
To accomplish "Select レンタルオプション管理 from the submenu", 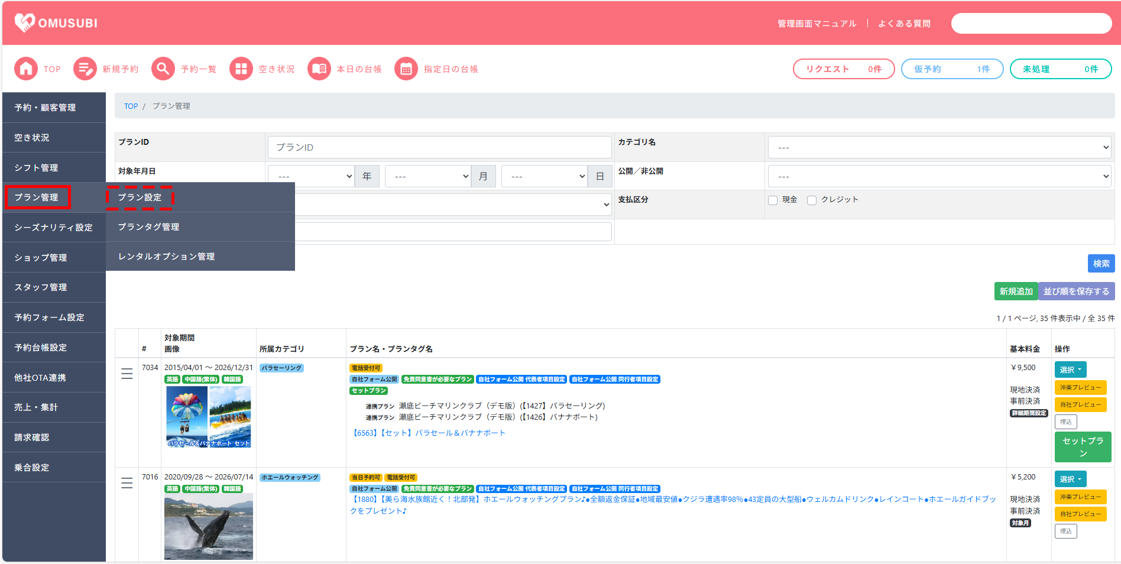I will pos(166,257).
